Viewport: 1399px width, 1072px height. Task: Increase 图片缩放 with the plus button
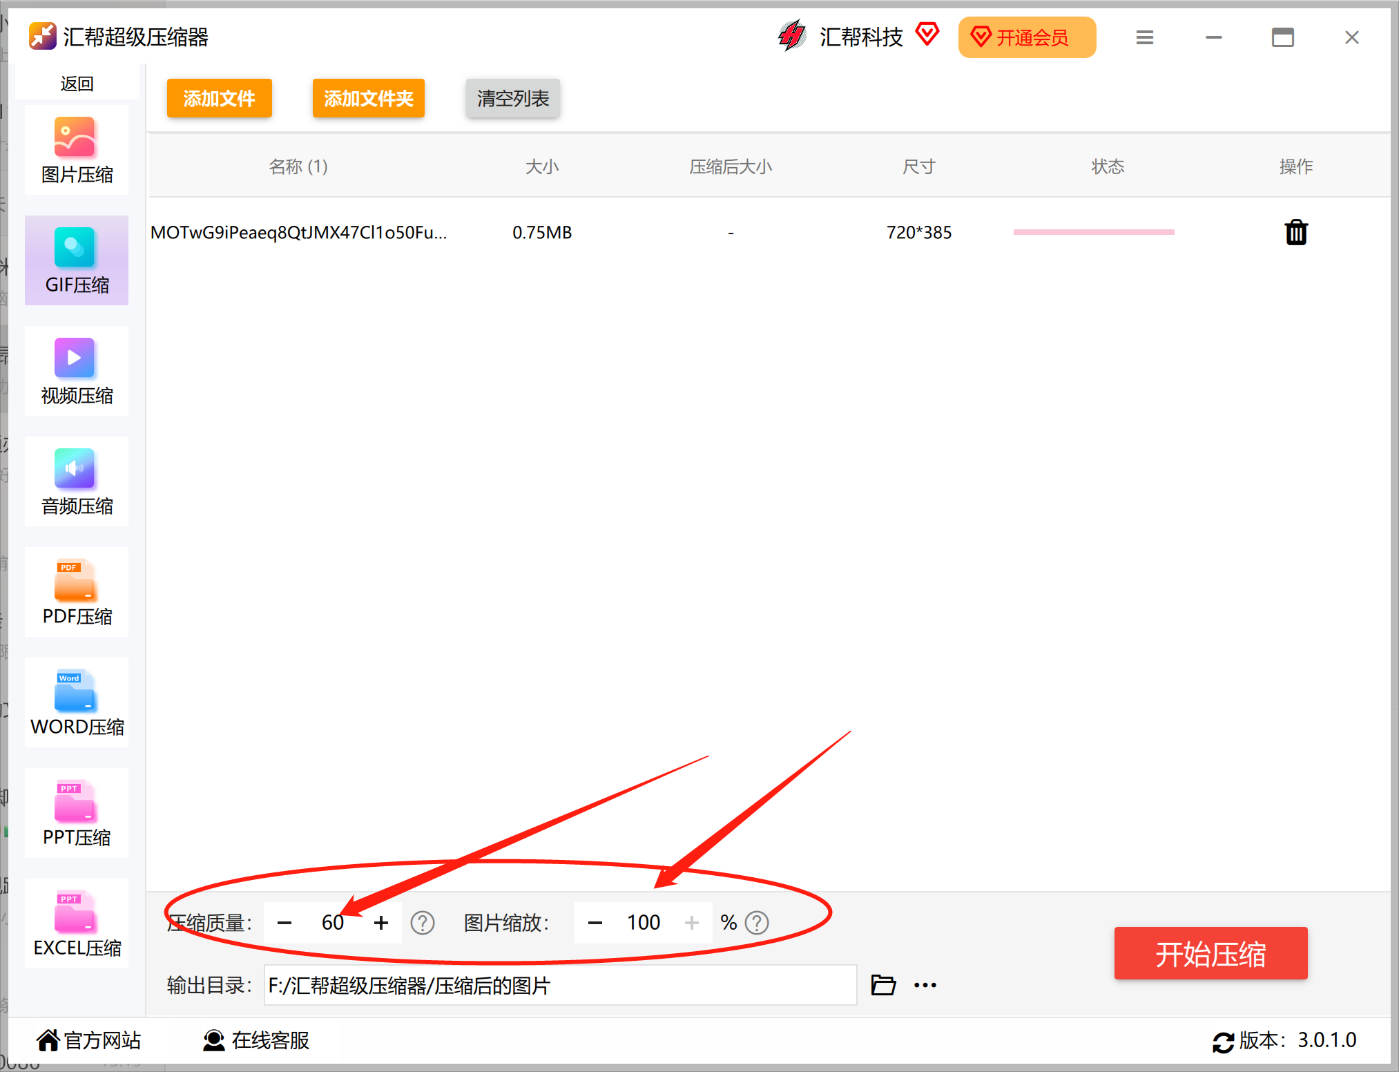(692, 922)
